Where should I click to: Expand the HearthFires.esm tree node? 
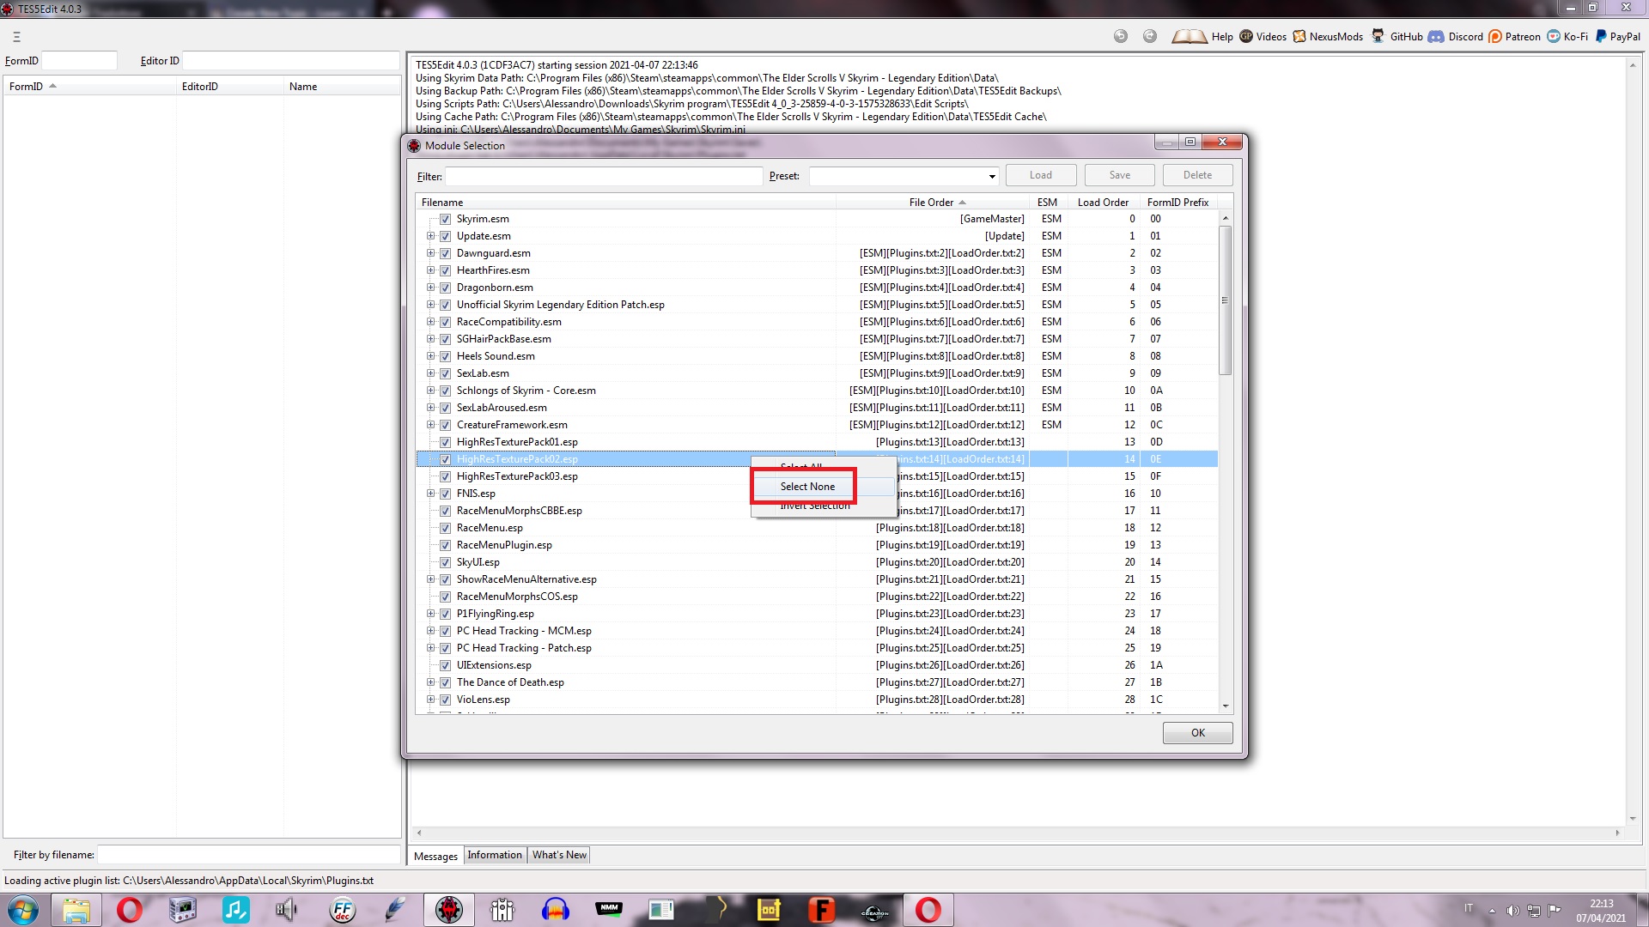tap(430, 270)
